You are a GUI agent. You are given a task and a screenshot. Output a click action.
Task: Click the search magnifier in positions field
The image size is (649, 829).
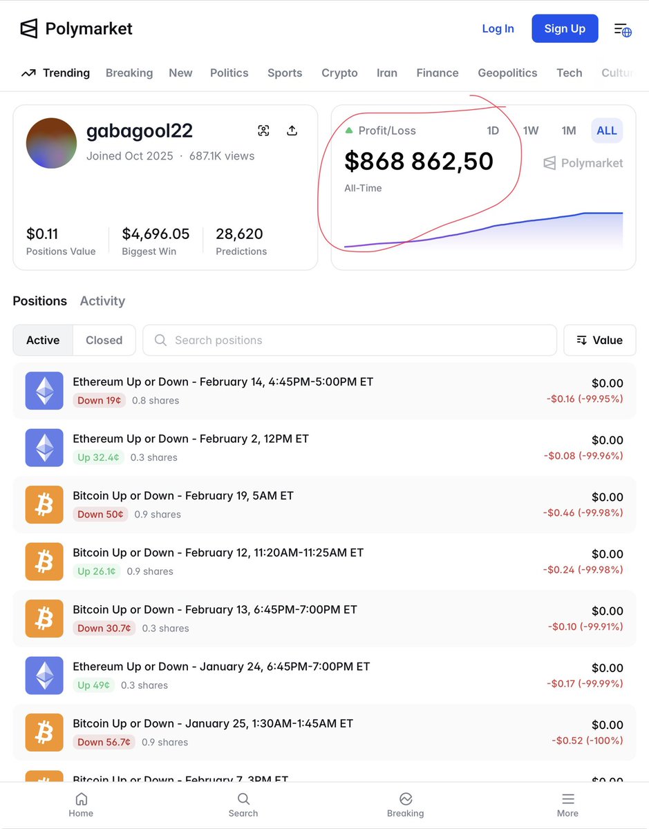tap(160, 340)
